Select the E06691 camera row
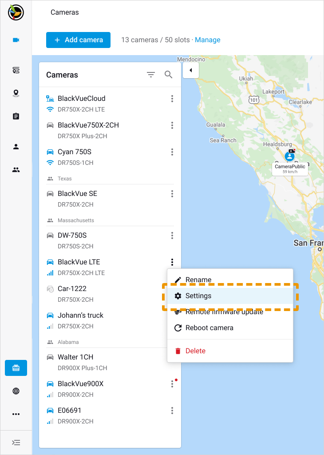 pyautogui.click(x=110, y=416)
